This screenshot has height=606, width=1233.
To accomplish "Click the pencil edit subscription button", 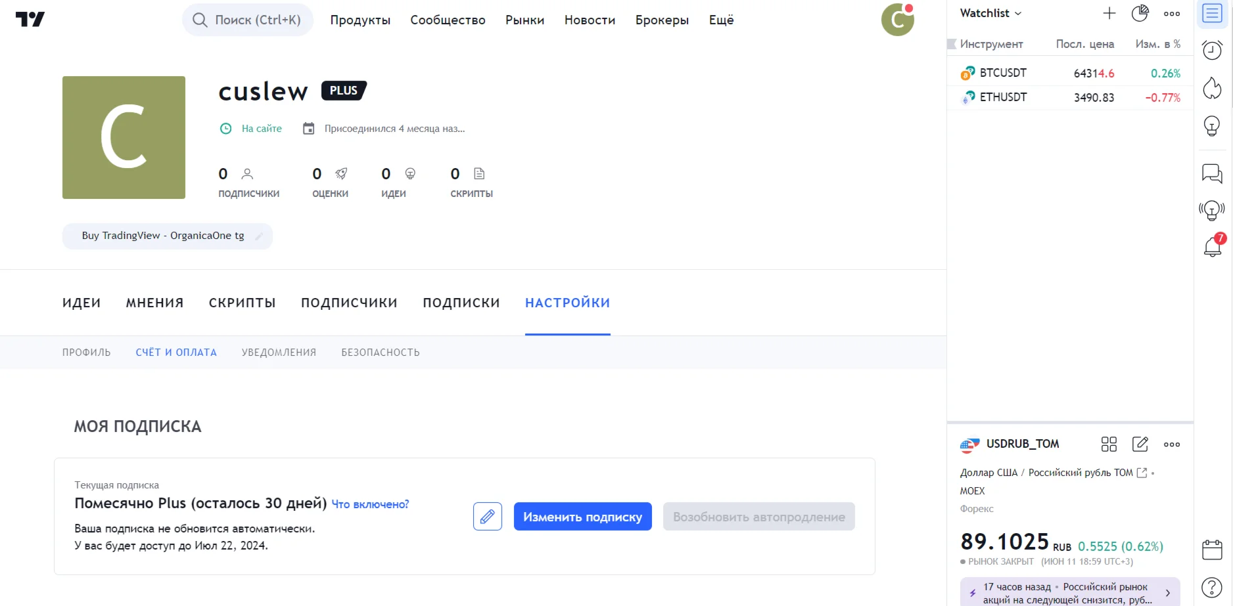I will (488, 517).
